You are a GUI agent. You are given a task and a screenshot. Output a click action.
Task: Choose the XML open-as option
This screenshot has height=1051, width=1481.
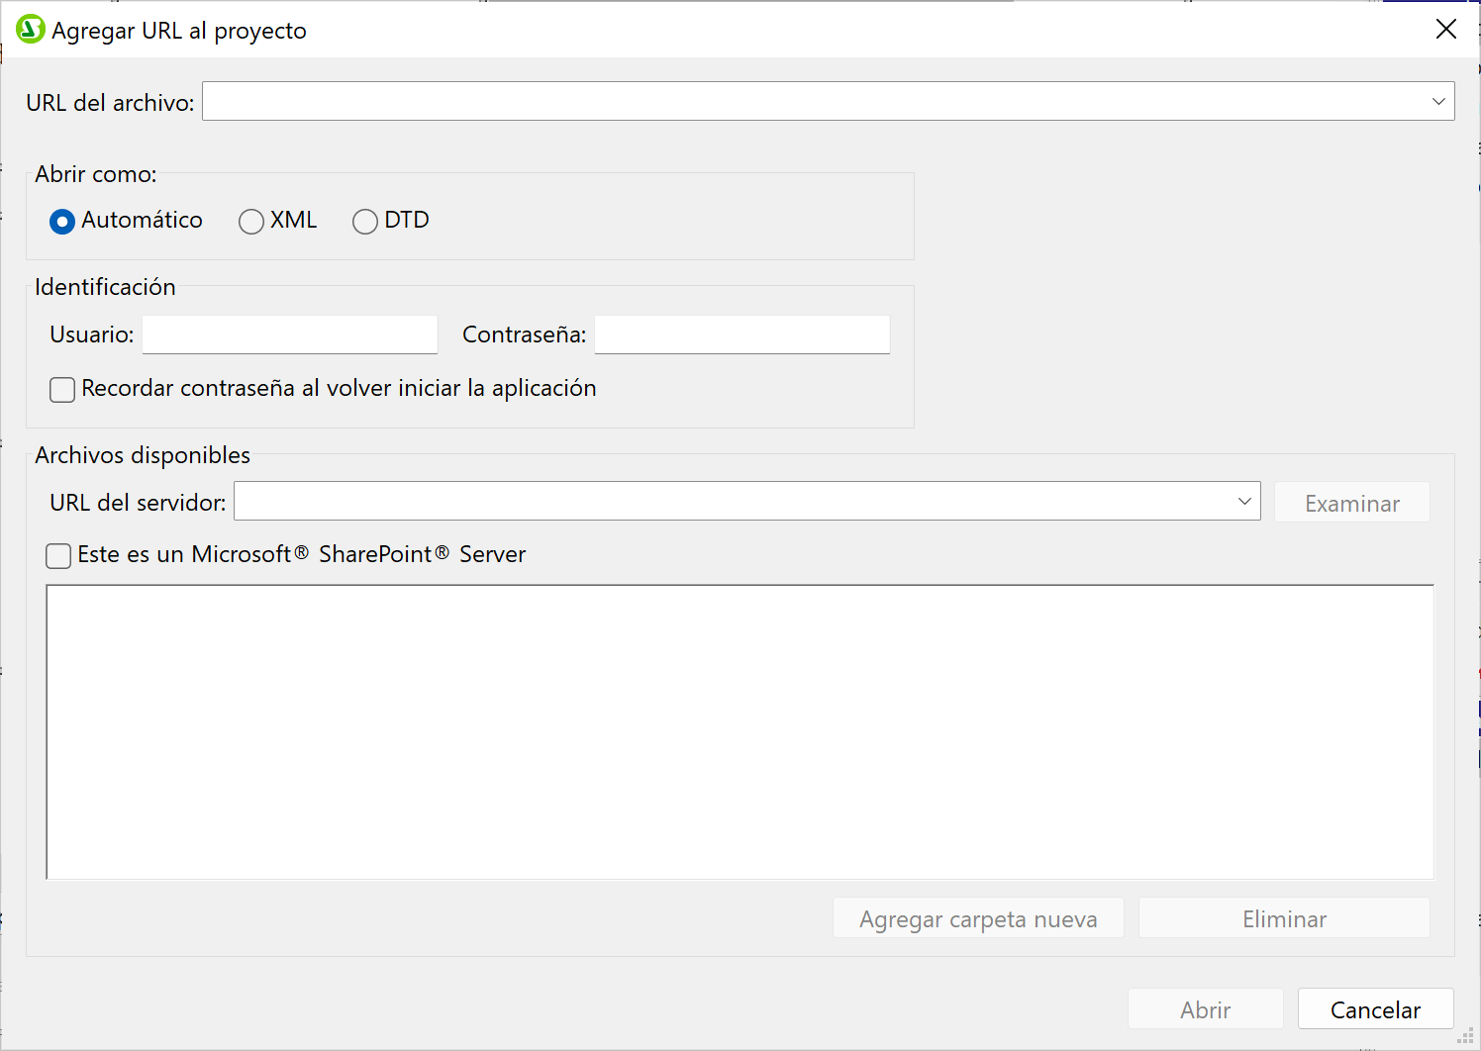(251, 222)
